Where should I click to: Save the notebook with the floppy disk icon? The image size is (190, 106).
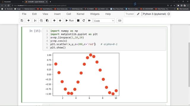[x=22, y=21]
